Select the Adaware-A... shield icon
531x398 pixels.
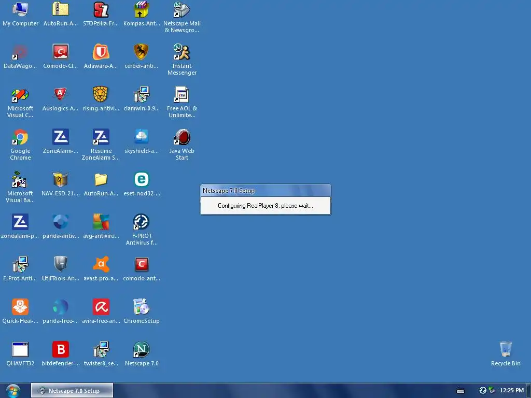click(101, 52)
